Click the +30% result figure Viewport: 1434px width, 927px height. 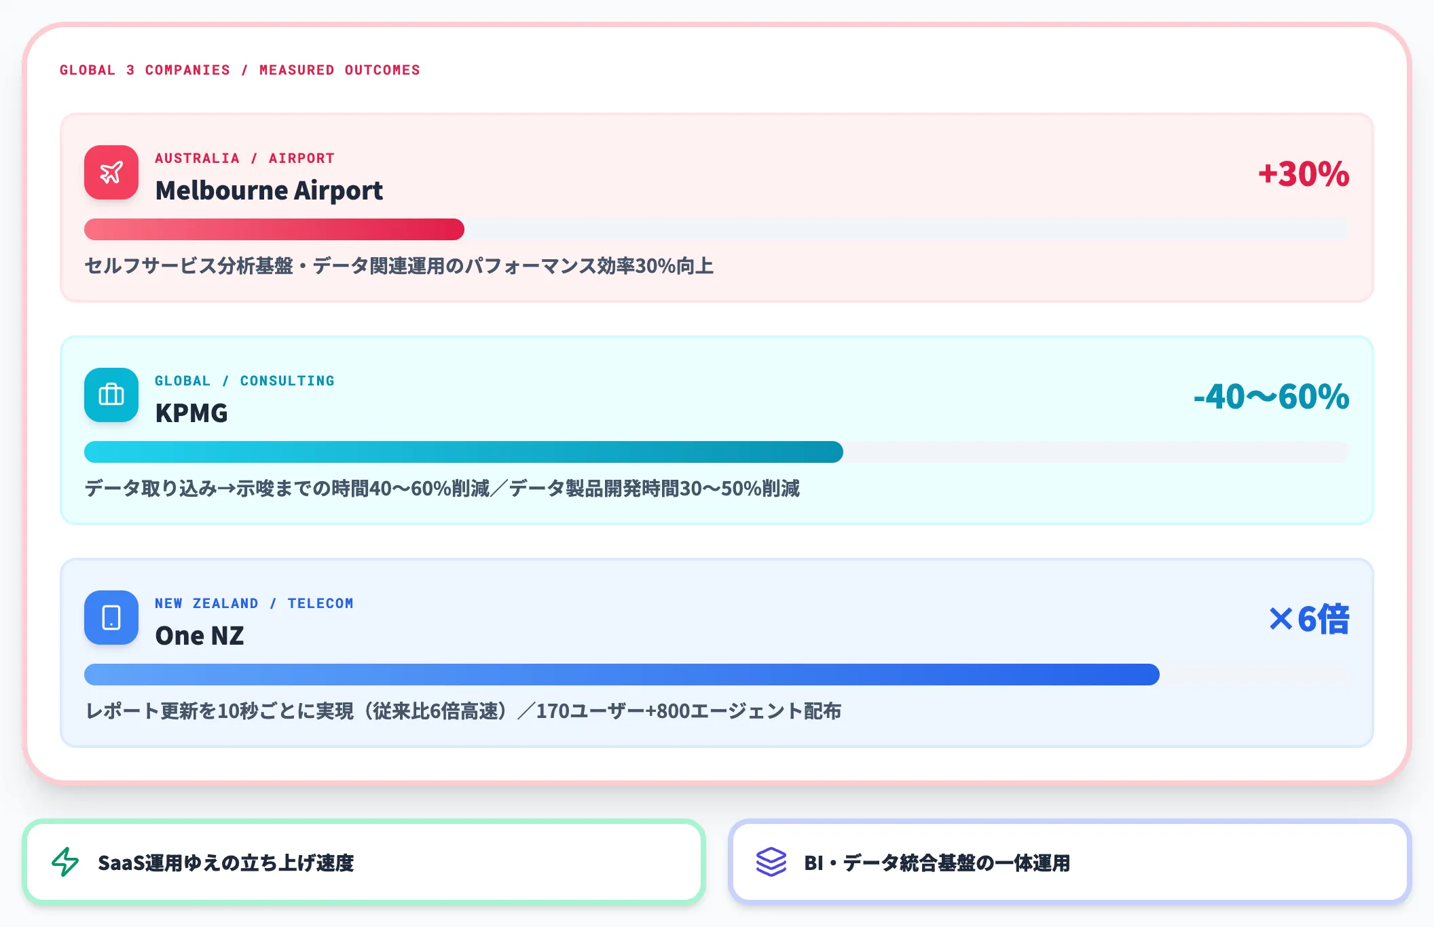pyautogui.click(x=1304, y=174)
